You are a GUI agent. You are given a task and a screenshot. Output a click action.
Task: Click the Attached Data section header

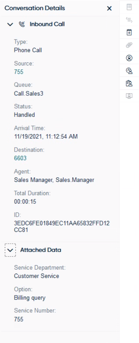coord(40,250)
